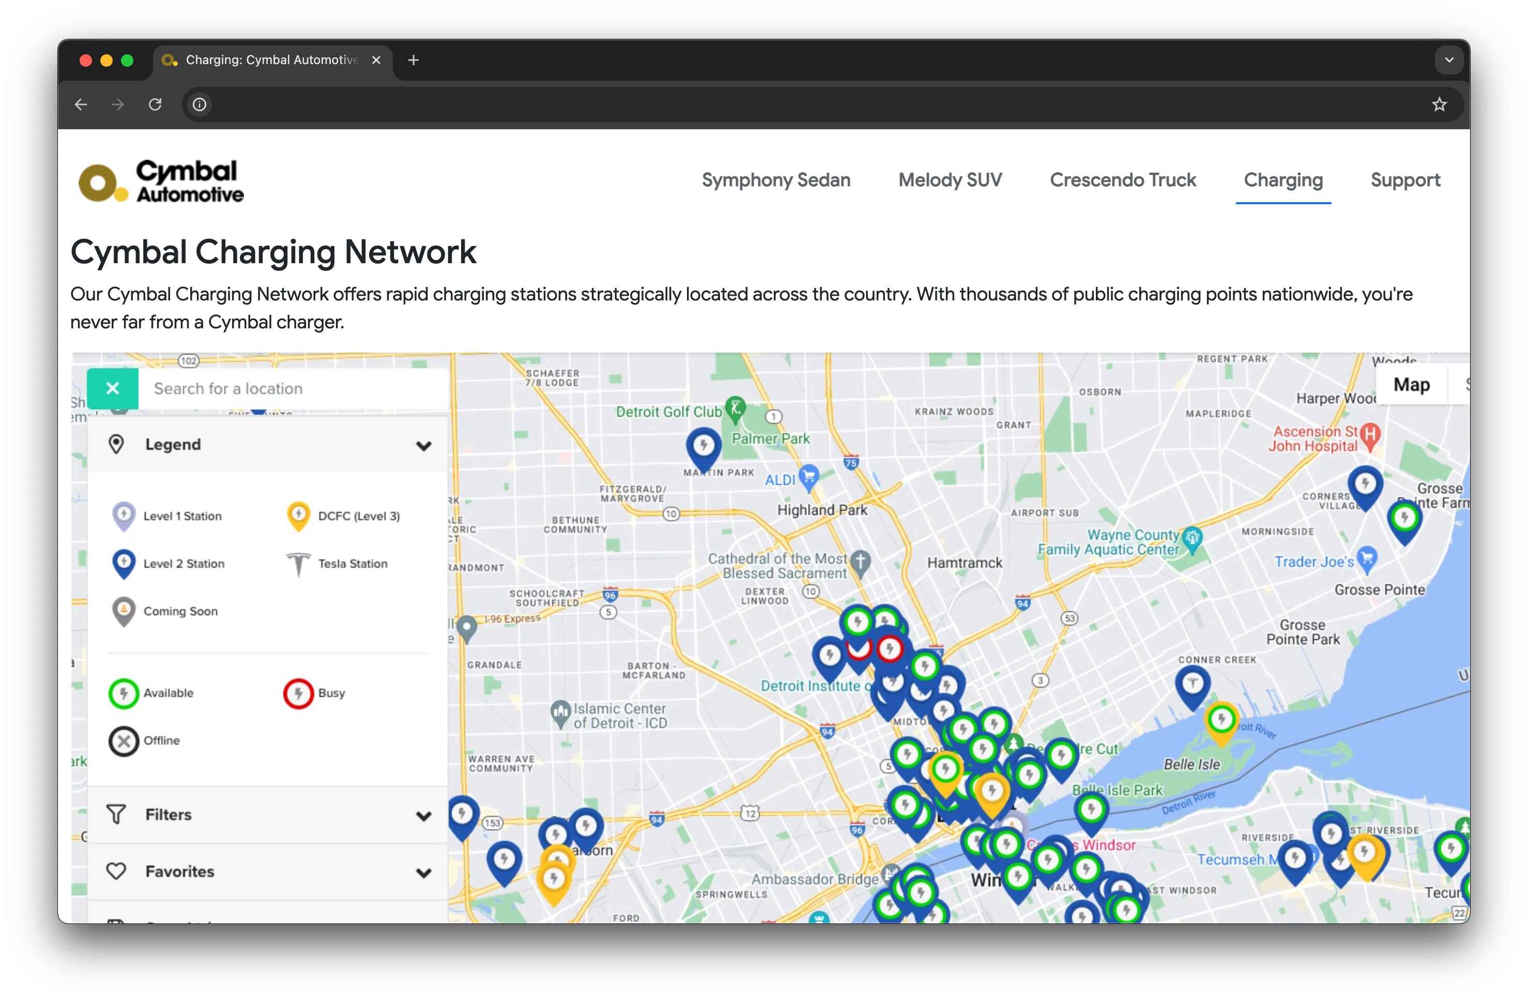Open the Support page
This screenshot has width=1528, height=1000.
1405,180
